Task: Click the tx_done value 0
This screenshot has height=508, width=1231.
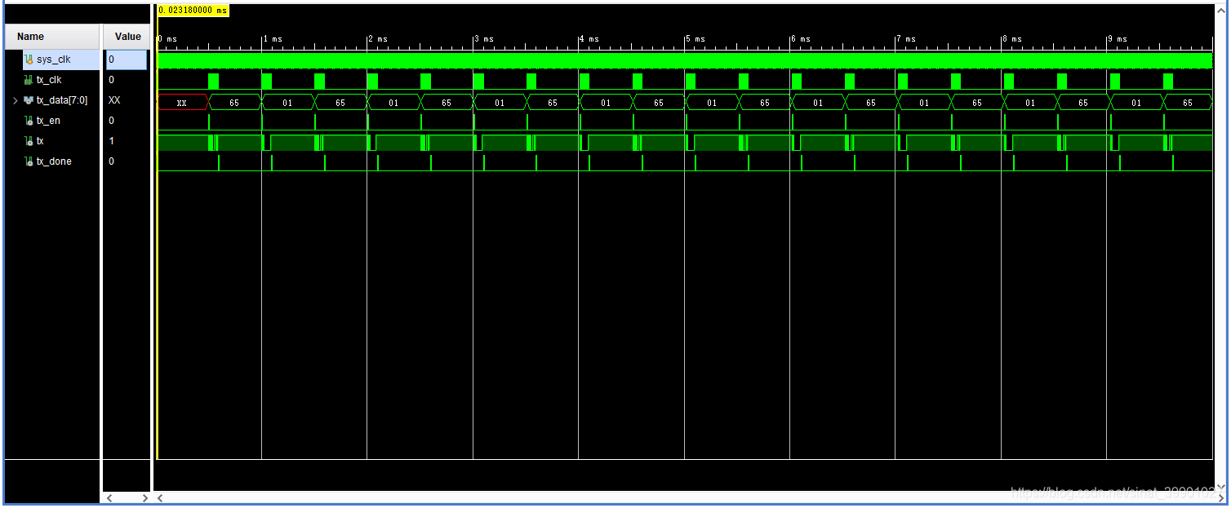Action: [x=112, y=161]
